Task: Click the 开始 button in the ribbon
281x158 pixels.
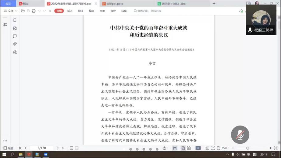Action: point(59,11)
